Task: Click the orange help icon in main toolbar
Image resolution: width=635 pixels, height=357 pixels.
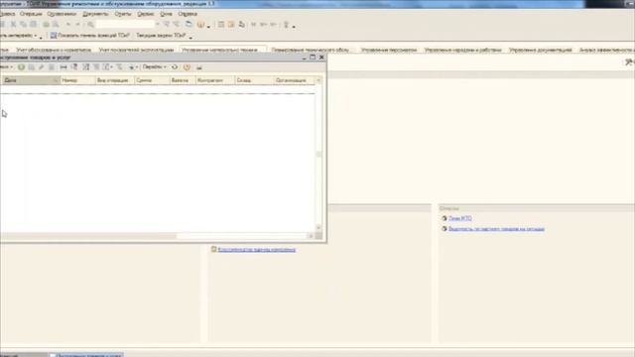Action: [x=200, y=25]
